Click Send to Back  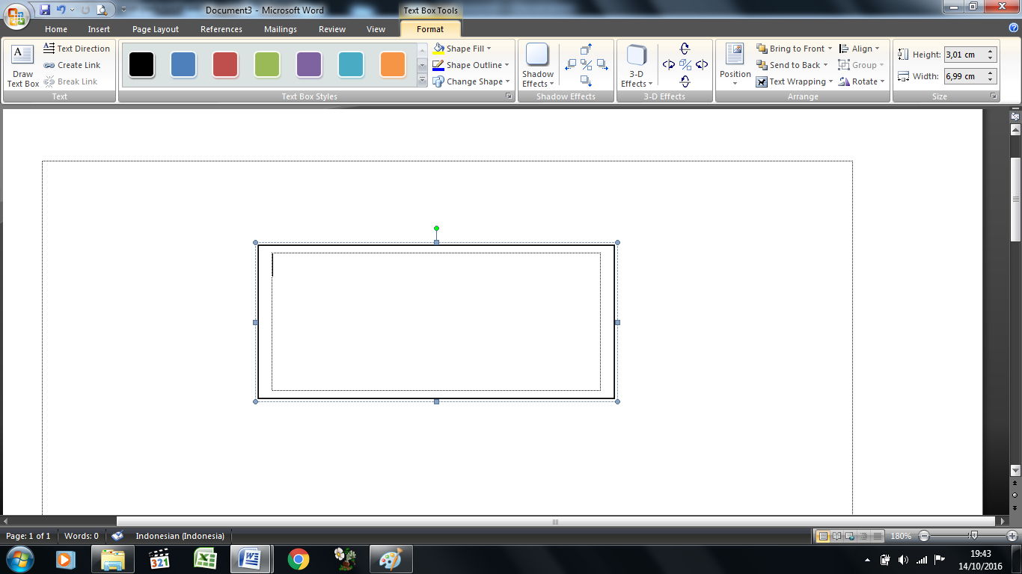[x=792, y=65]
